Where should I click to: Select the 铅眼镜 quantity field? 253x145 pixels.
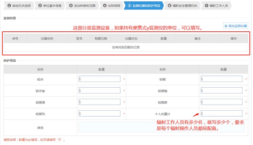coord(221,90)
